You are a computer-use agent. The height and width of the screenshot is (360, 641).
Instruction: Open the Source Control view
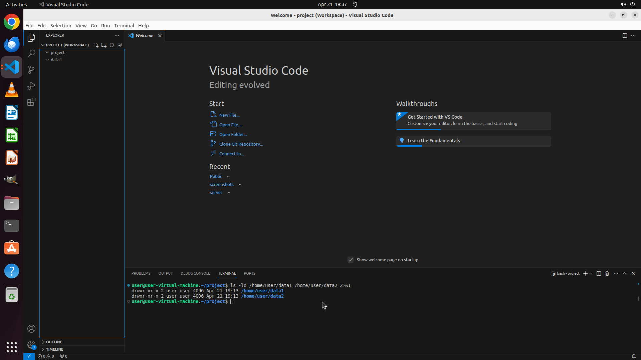coord(31,70)
